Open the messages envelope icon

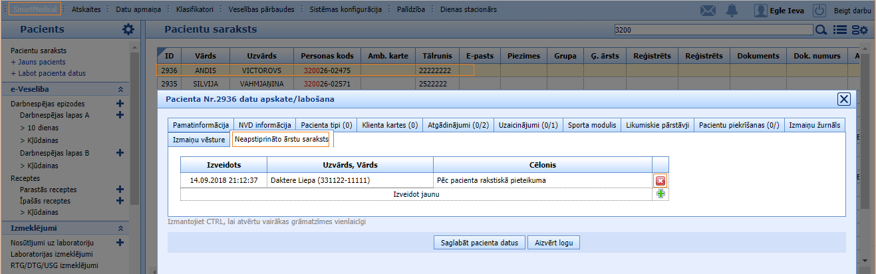pos(708,11)
